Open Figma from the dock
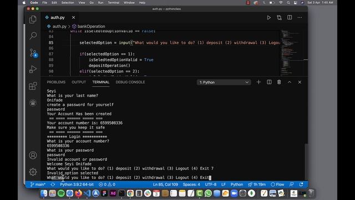Viewport: 355px width, 200px height. [x=104, y=193]
